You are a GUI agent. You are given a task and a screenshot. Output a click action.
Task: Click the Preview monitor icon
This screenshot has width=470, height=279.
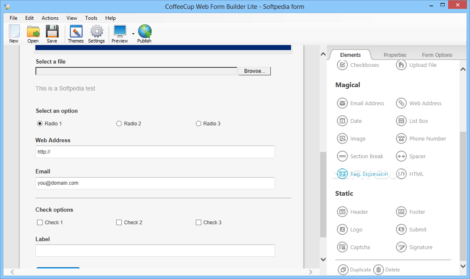click(120, 34)
